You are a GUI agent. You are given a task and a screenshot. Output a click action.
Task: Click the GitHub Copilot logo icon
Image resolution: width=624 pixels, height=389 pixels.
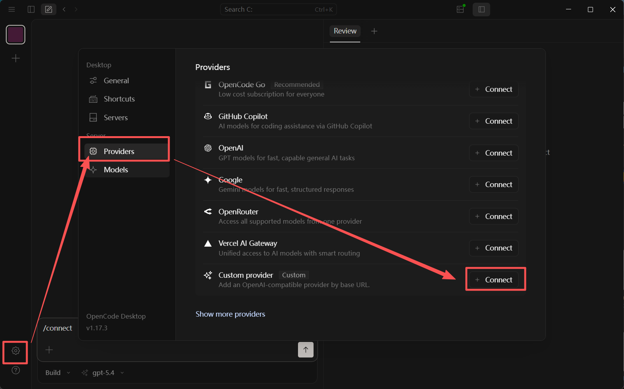pyautogui.click(x=208, y=116)
